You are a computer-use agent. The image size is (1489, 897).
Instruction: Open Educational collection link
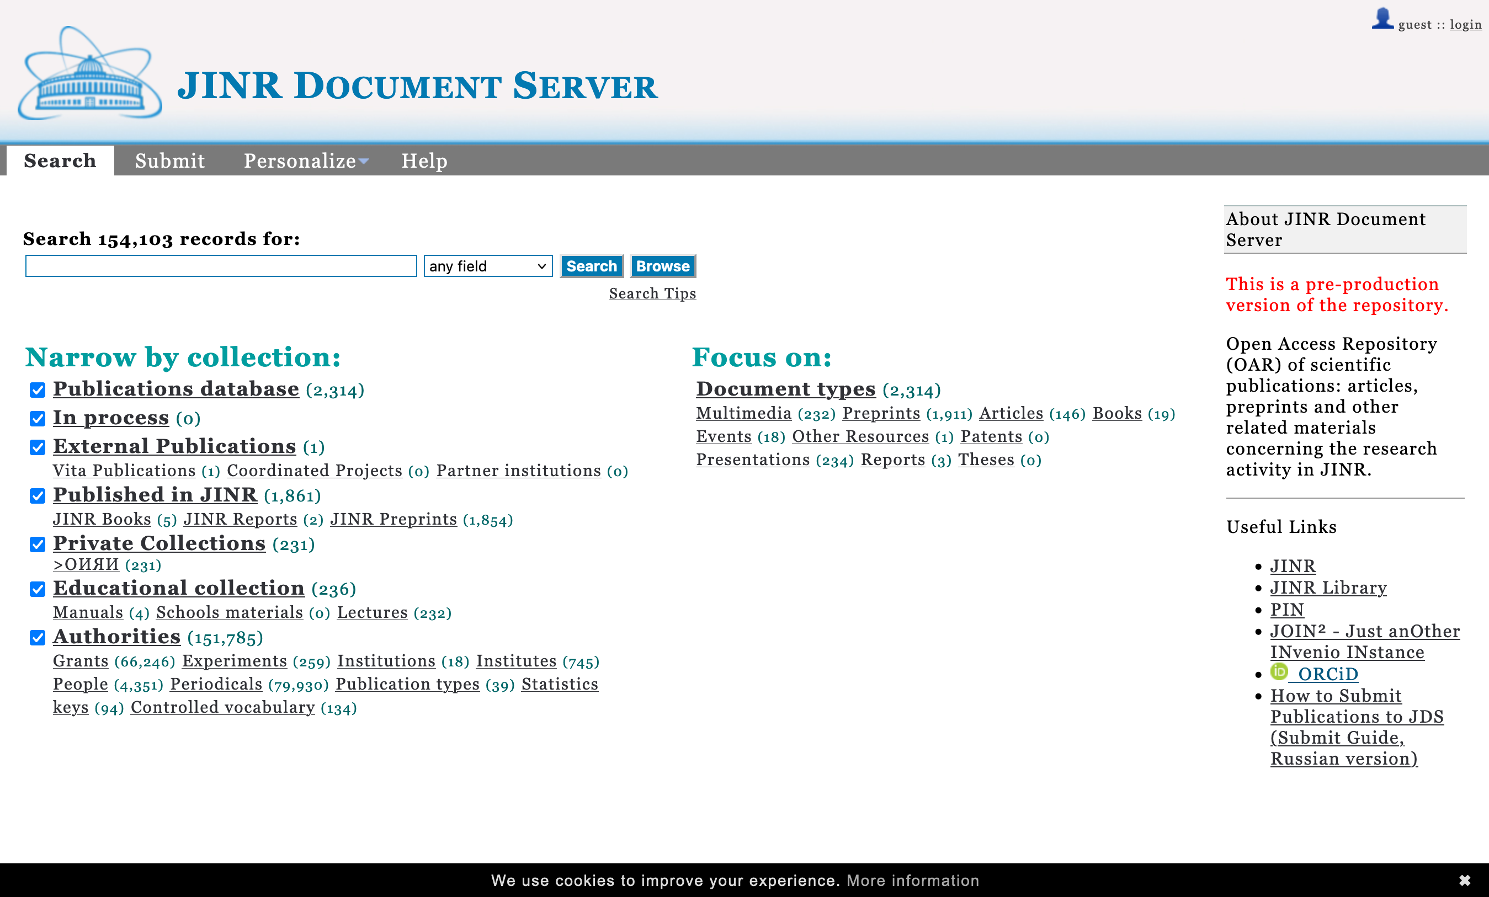pos(178,588)
